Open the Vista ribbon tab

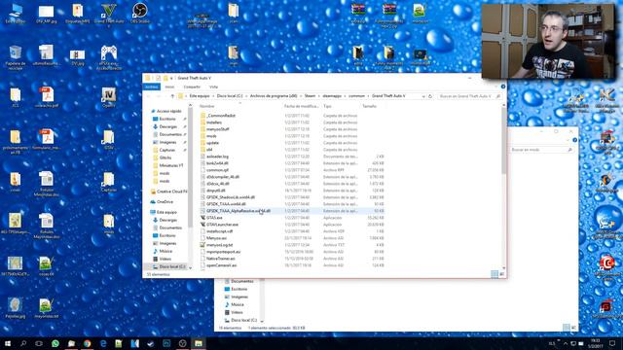click(x=214, y=87)
